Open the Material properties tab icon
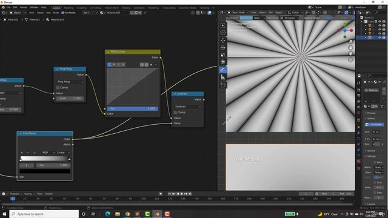The image size is (388, 218). [x=359, y=161]
